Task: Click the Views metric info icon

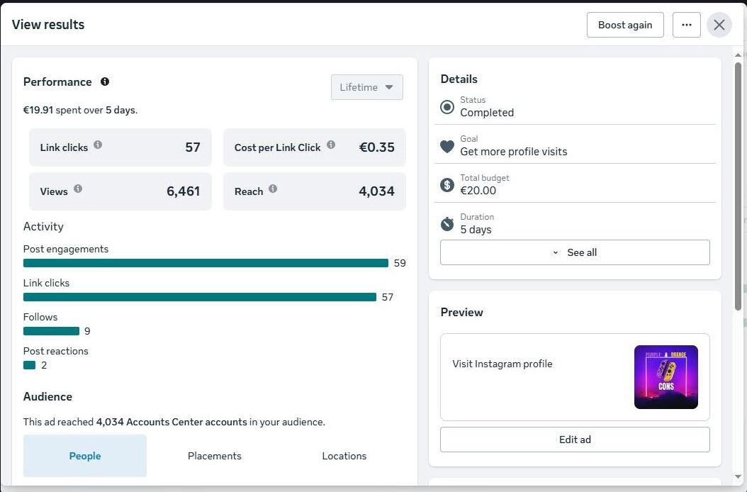Action: [x=78, y=189]
